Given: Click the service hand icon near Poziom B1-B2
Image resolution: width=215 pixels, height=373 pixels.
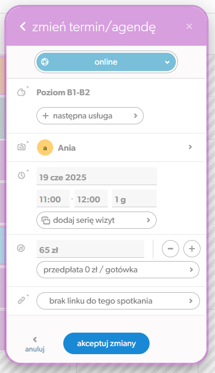Looking at the screenshot, I should (x=21, y=92).
